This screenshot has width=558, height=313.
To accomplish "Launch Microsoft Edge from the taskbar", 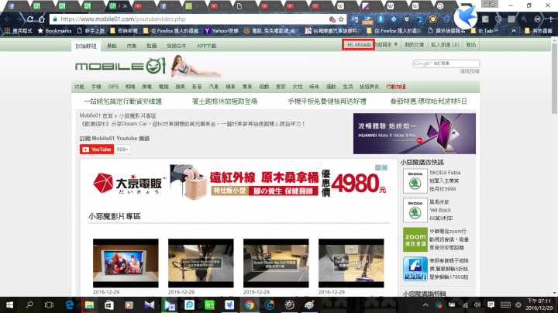I will 70,304.
